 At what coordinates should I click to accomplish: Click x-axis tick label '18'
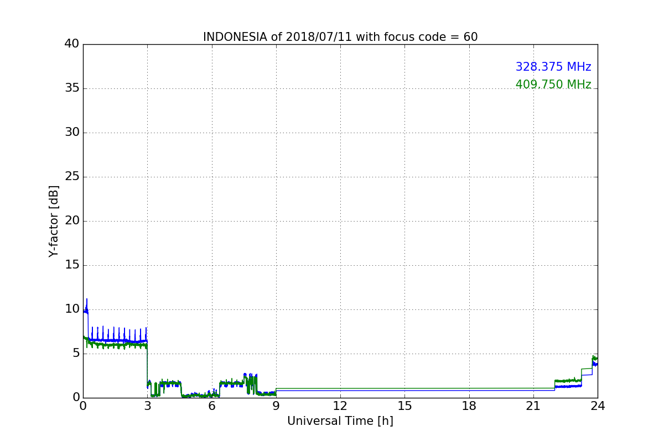pyautogui.click(x=469, y=406)
